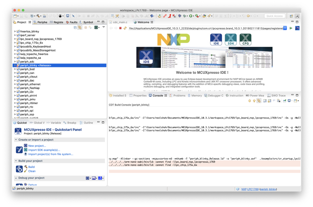
Task: Switch to the Peripherals tab
Action: click(40, 22)
